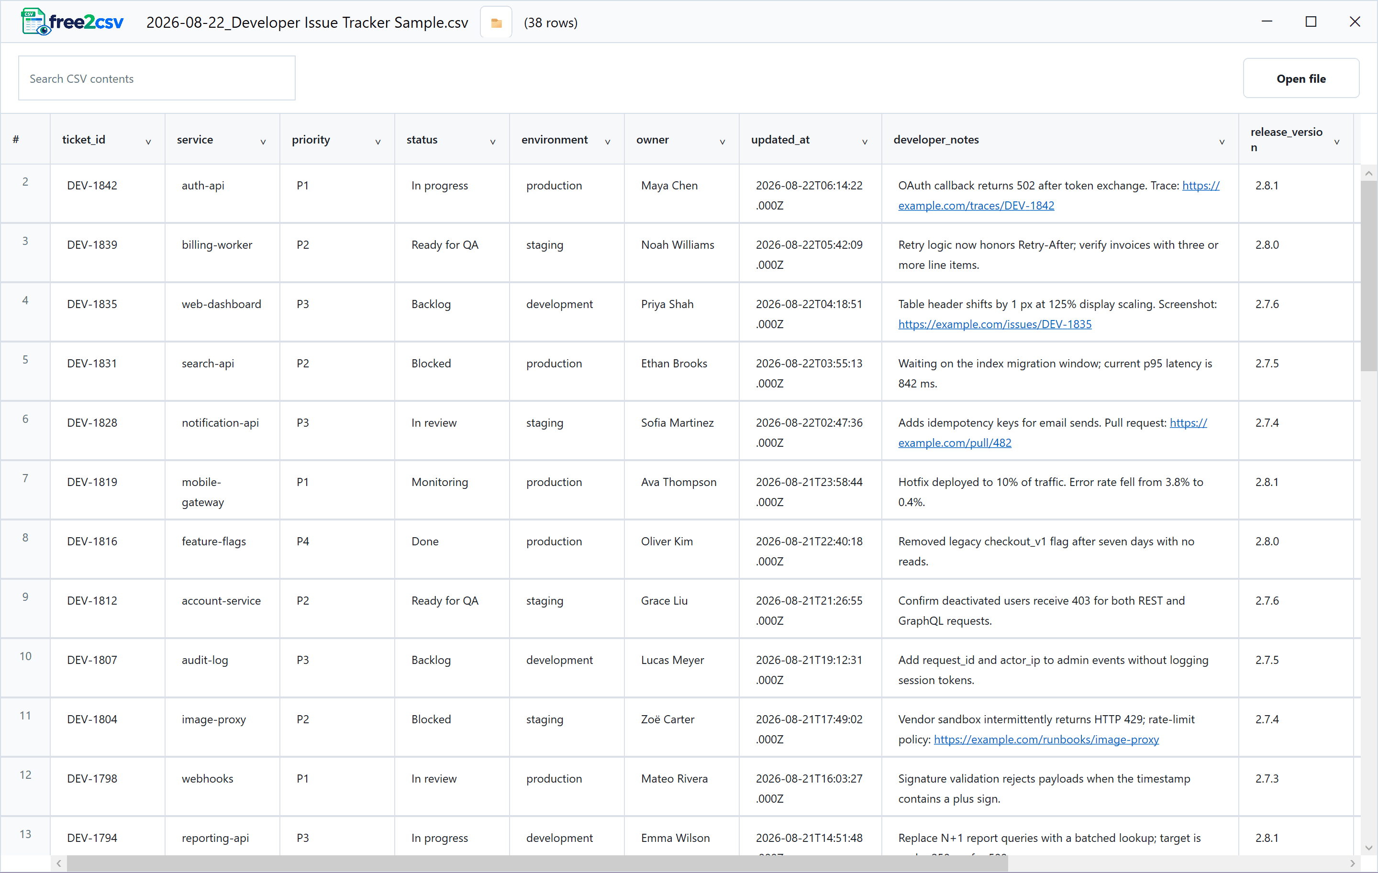Screen dimensions: 1378x873
Task: Follow the traces/DEV-1842 link
Action: tap(976, 205)
